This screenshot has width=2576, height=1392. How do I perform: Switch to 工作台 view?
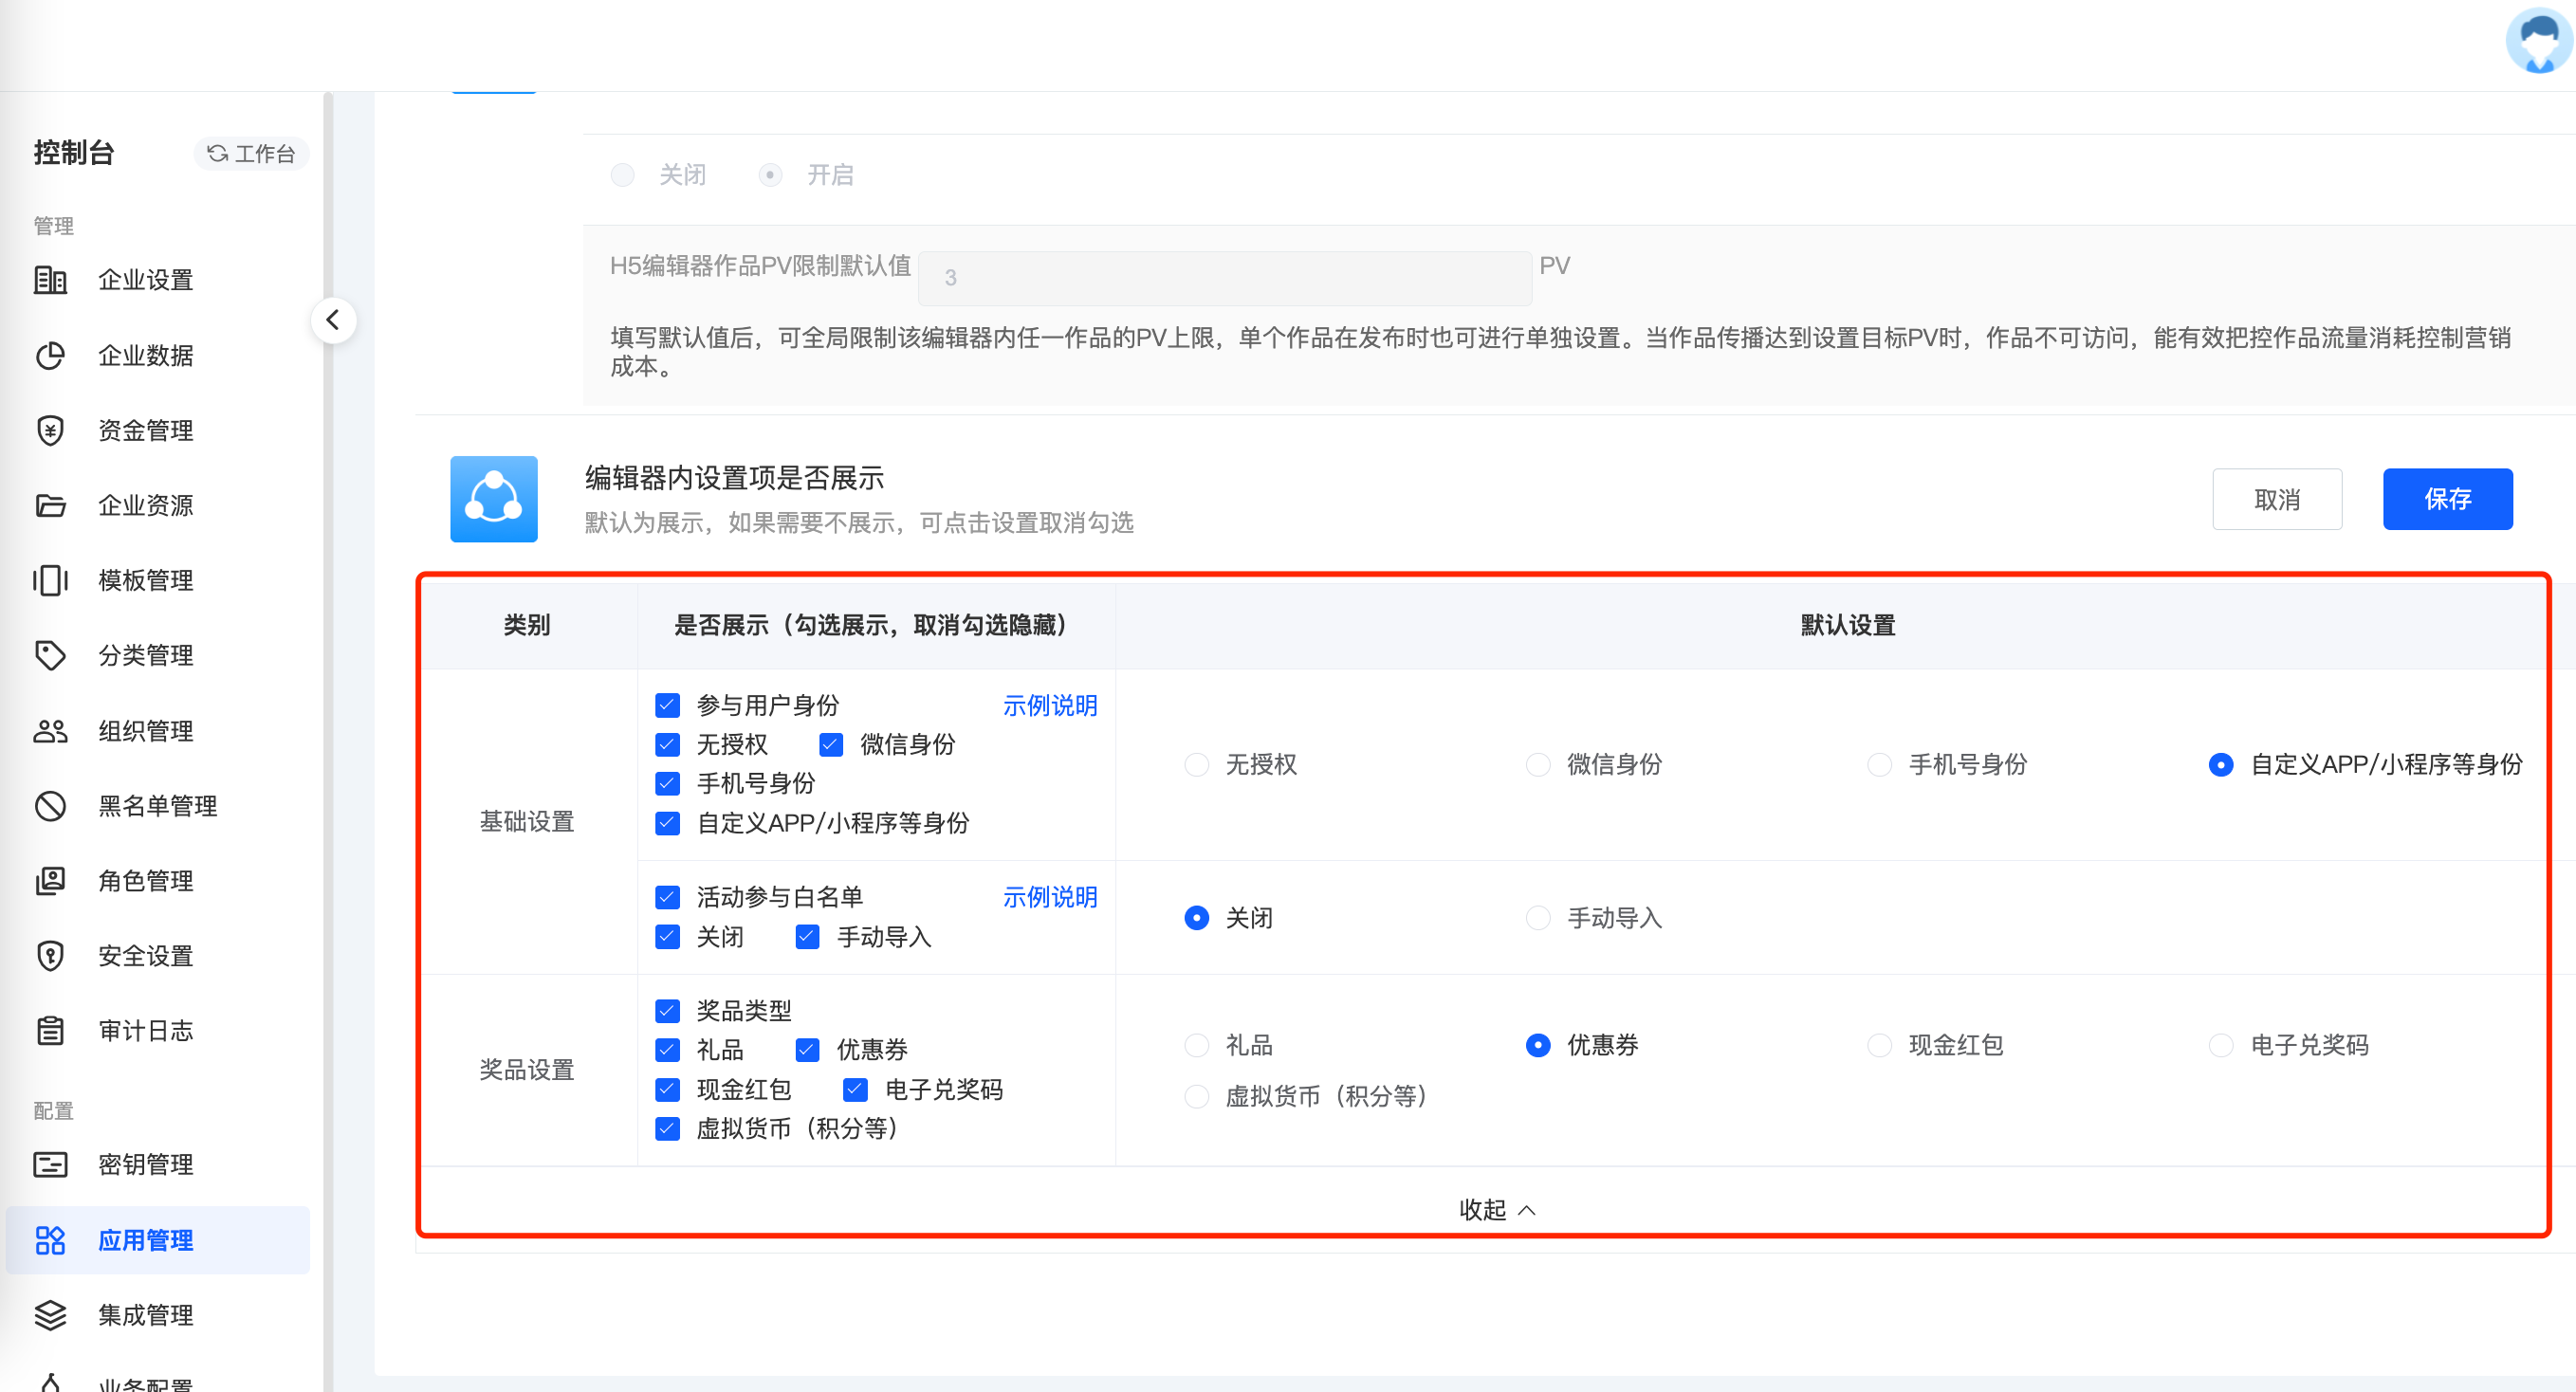(x=251, y=154)
